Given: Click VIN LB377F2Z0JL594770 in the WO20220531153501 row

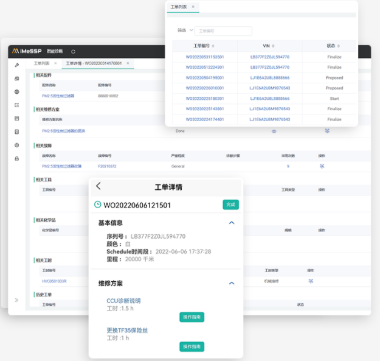Looking at the screenshot, I should click(x=270, y=57).
